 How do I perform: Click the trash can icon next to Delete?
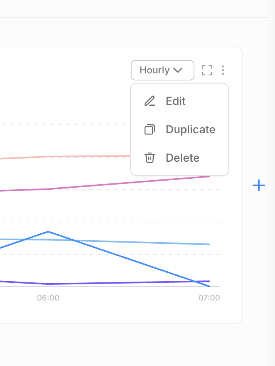150,158
